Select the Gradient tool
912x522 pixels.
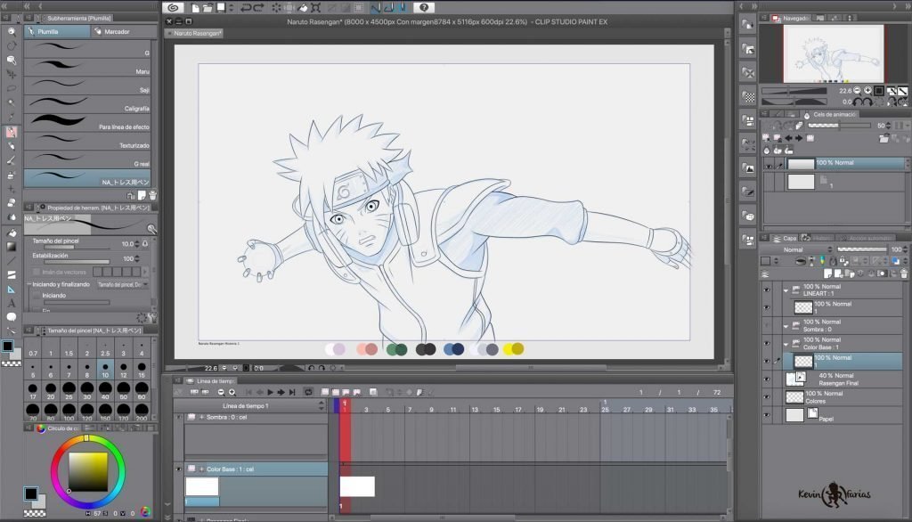11,246
